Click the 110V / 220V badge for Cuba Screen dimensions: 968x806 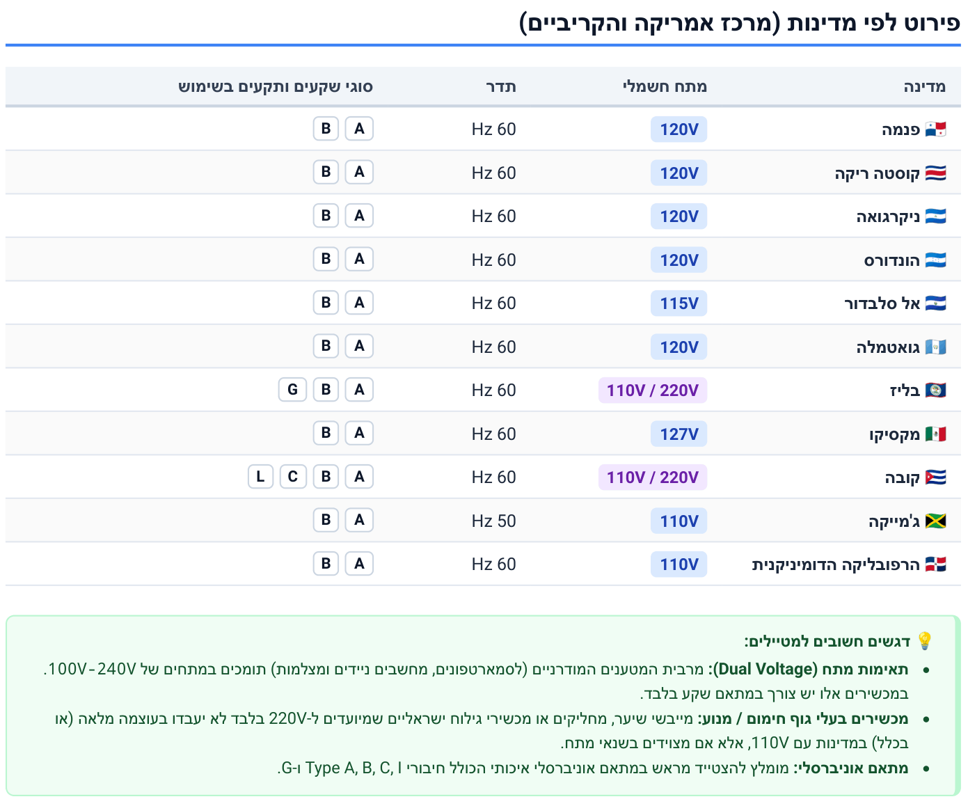pyautogui.click(x=653, y=477)
